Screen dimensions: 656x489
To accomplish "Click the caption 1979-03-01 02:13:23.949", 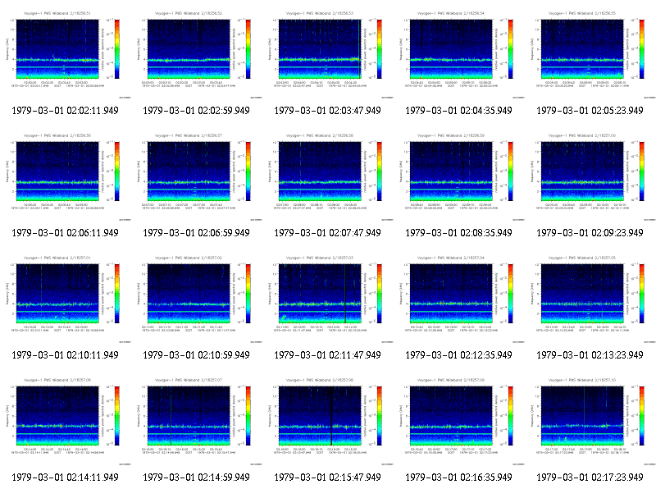I will tap(590, 355).
